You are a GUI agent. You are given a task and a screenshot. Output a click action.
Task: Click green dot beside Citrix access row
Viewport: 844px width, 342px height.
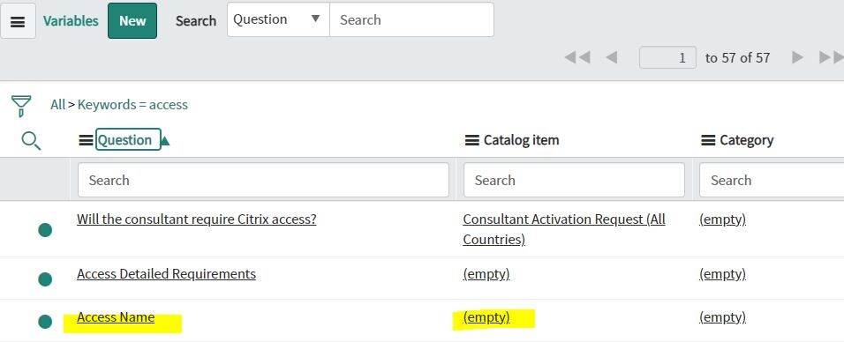pos(45,230)
